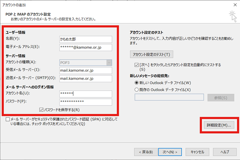Click the サーバー情報 section heading
This screenshot has width=240, height=160.
(16, 56)
